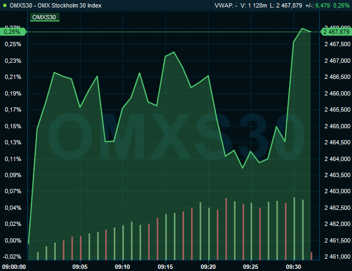The width and height of the screenshot is (352, 271).
Task: Click the 09:10 time label
Action: [122, 267]
